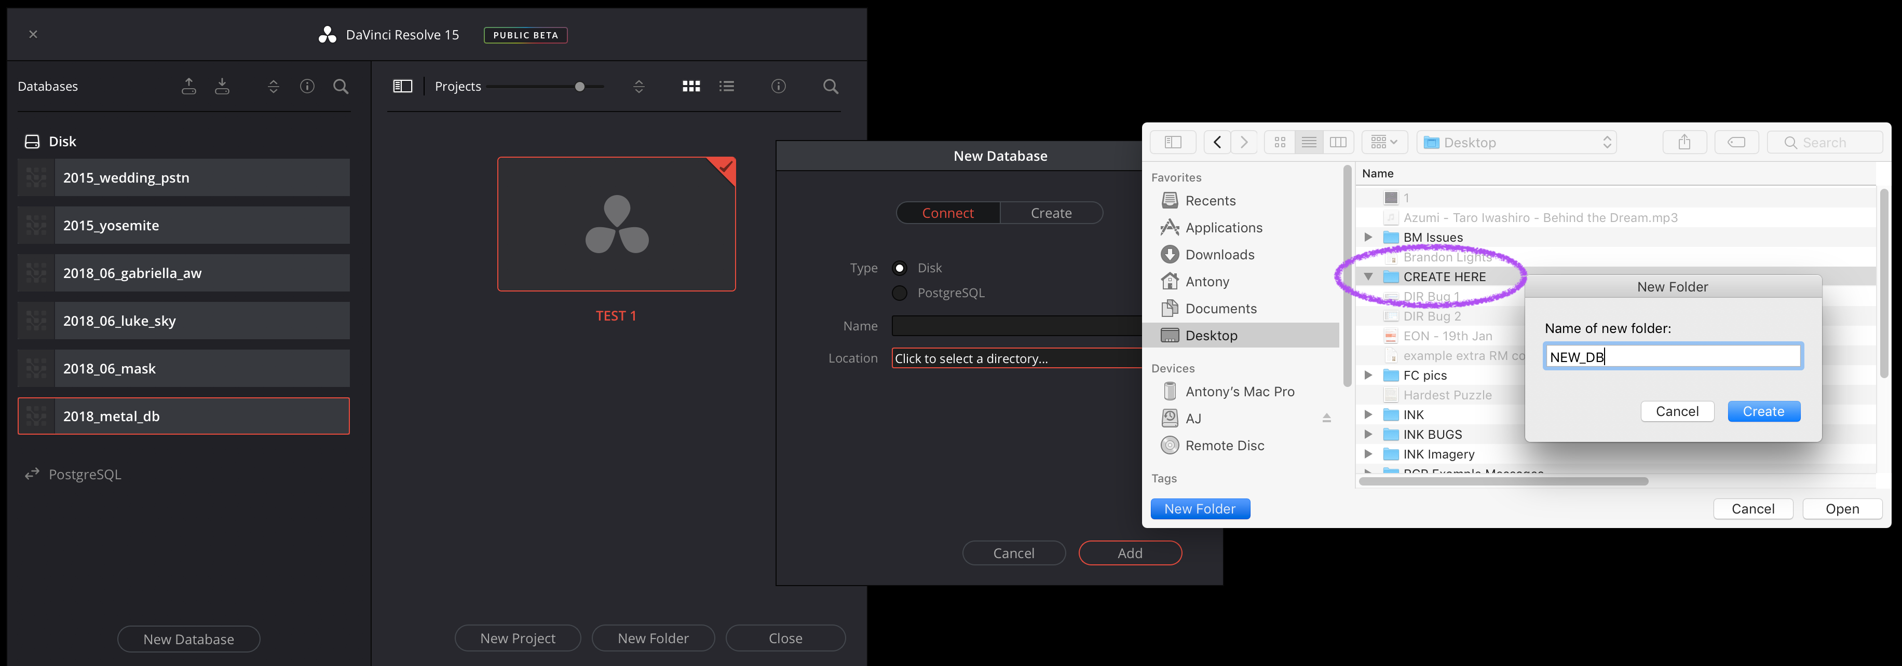The width and height of the screenshot is (1902, 666).
Task: Go forward in the Finder dialog
Action: [1244, 142]
